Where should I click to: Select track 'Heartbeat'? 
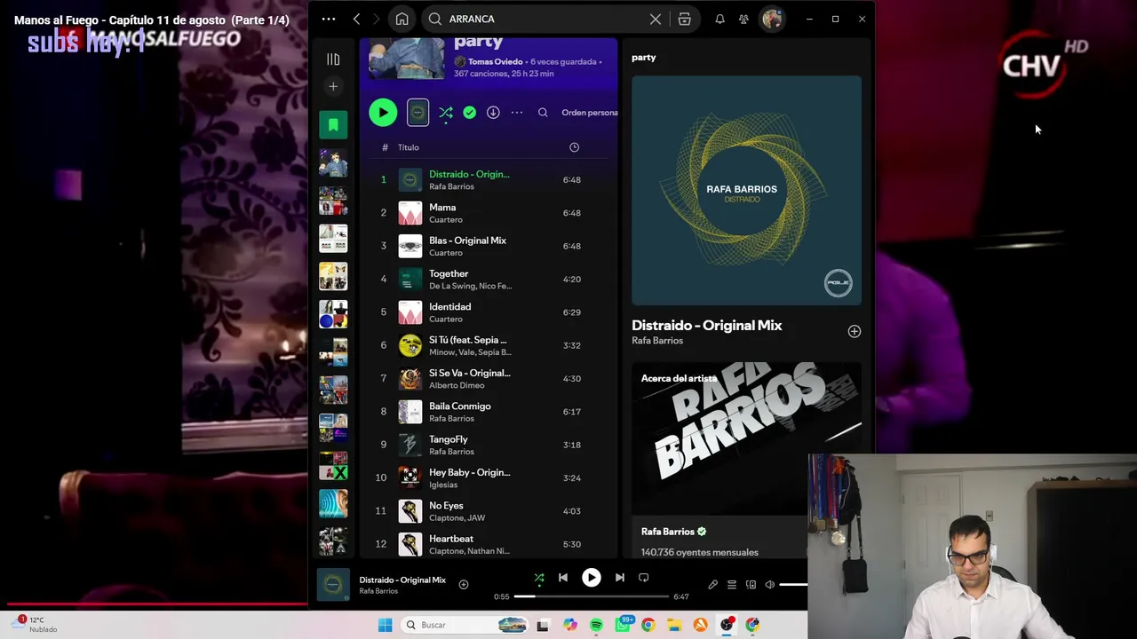pyautogui.click(x=487, y=544)
